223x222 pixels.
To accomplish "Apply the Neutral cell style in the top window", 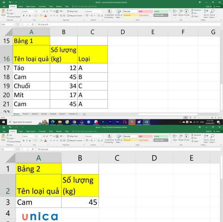I will click(130, 15).
